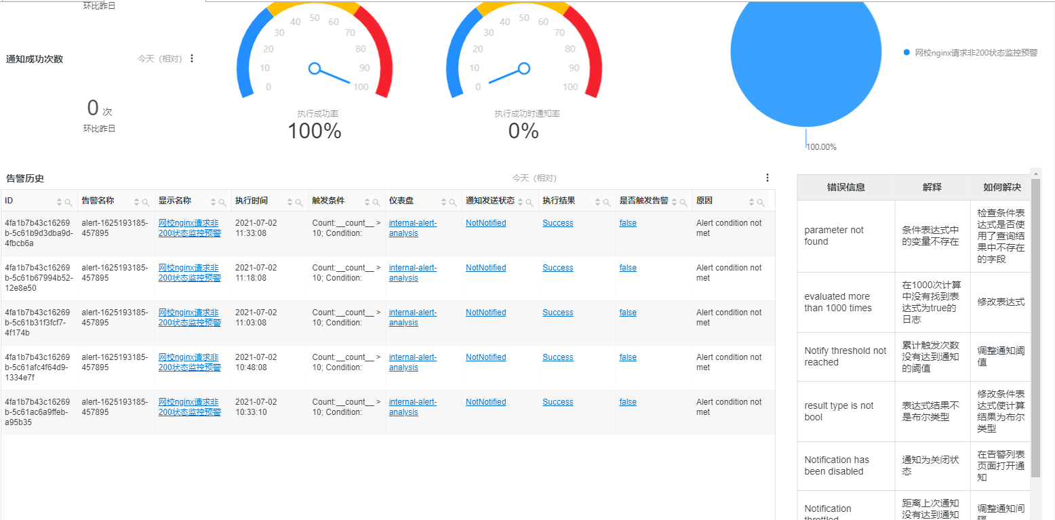Sort the 原因 column

[x=751, y=202]
